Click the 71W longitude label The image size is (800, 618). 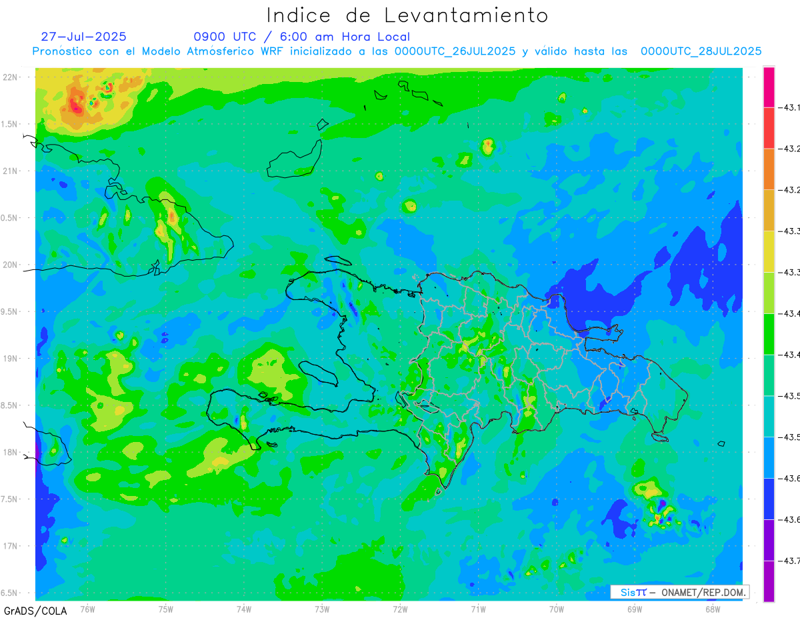point(478,609)
